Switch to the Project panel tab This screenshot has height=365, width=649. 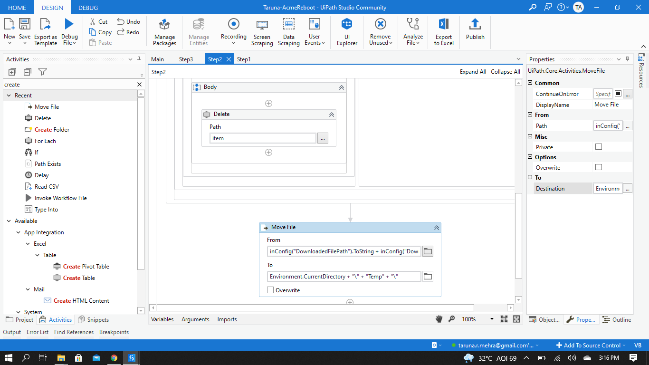[x=19, y=320]
